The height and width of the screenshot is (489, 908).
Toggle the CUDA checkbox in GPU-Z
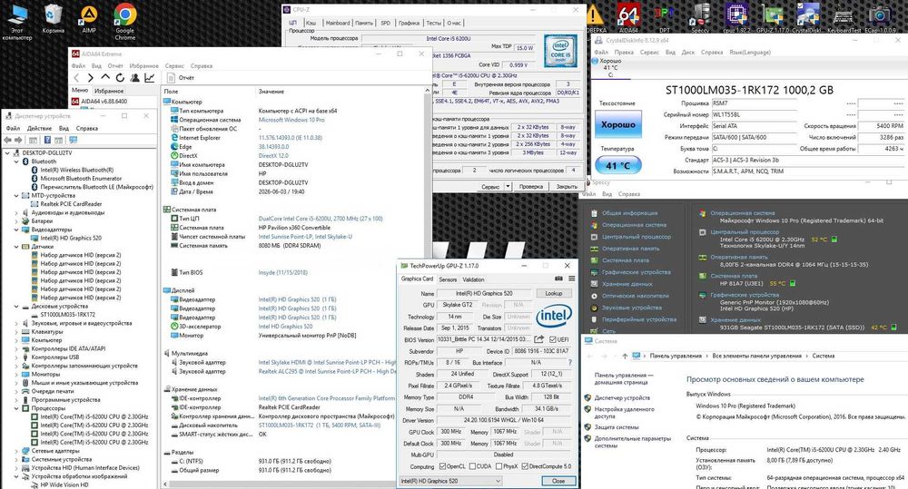(x=472, y=466)
